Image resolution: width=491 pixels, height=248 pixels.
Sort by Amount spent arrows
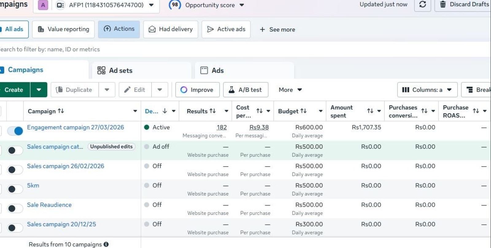coord(370,111)
